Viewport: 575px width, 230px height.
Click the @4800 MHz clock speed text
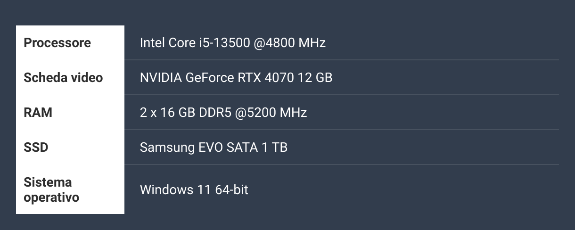click(x=289, y=43)
